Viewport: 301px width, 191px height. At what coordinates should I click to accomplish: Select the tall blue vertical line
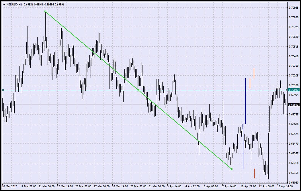click(x=246, y=100)
